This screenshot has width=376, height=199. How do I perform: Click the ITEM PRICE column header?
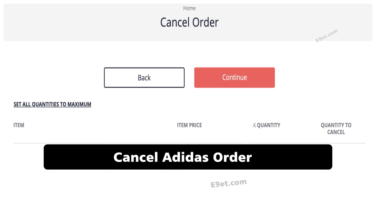point(189,125)
